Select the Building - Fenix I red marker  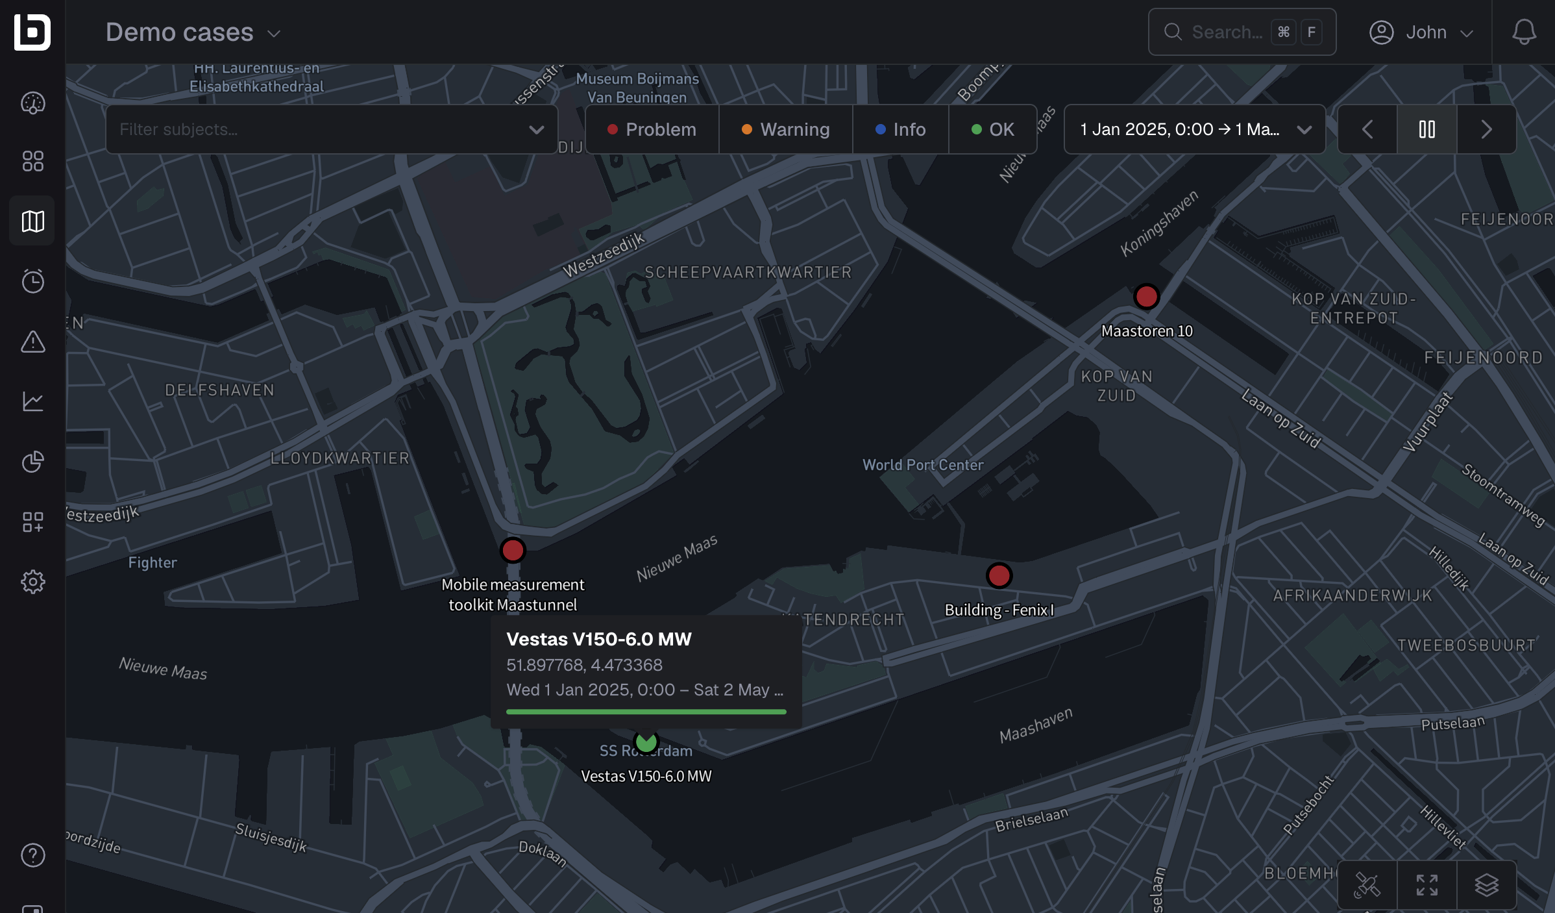coord(999,575)
